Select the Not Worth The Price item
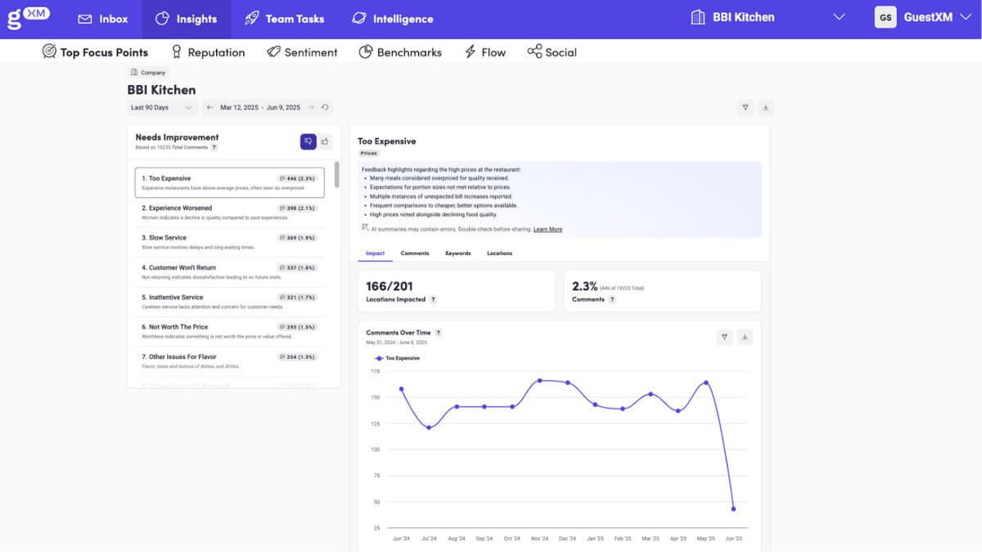982x552 pixels. [229, 331]
